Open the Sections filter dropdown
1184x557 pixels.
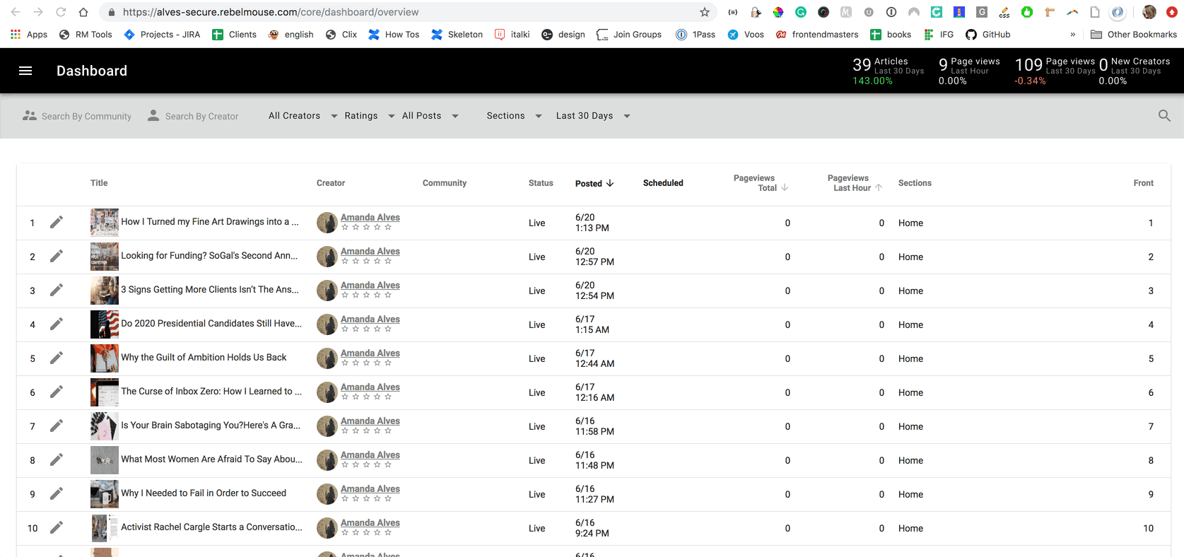coord(514,116)
